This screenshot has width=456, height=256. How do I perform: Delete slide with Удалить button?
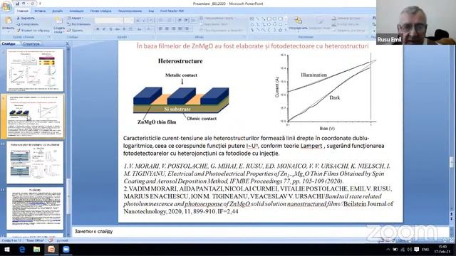pos(75,30)
